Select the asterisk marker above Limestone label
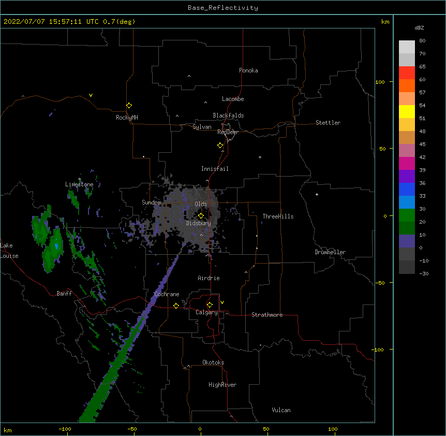This screenshot has height=436, width=446. 80,179
